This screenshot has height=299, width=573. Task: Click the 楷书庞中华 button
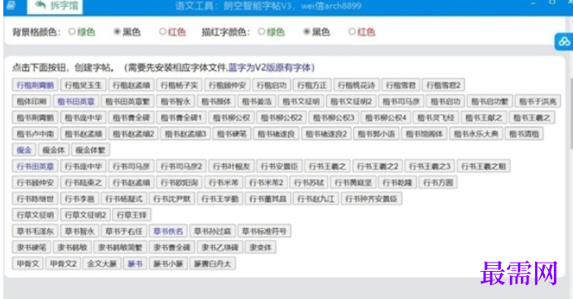tap(83, 117)
